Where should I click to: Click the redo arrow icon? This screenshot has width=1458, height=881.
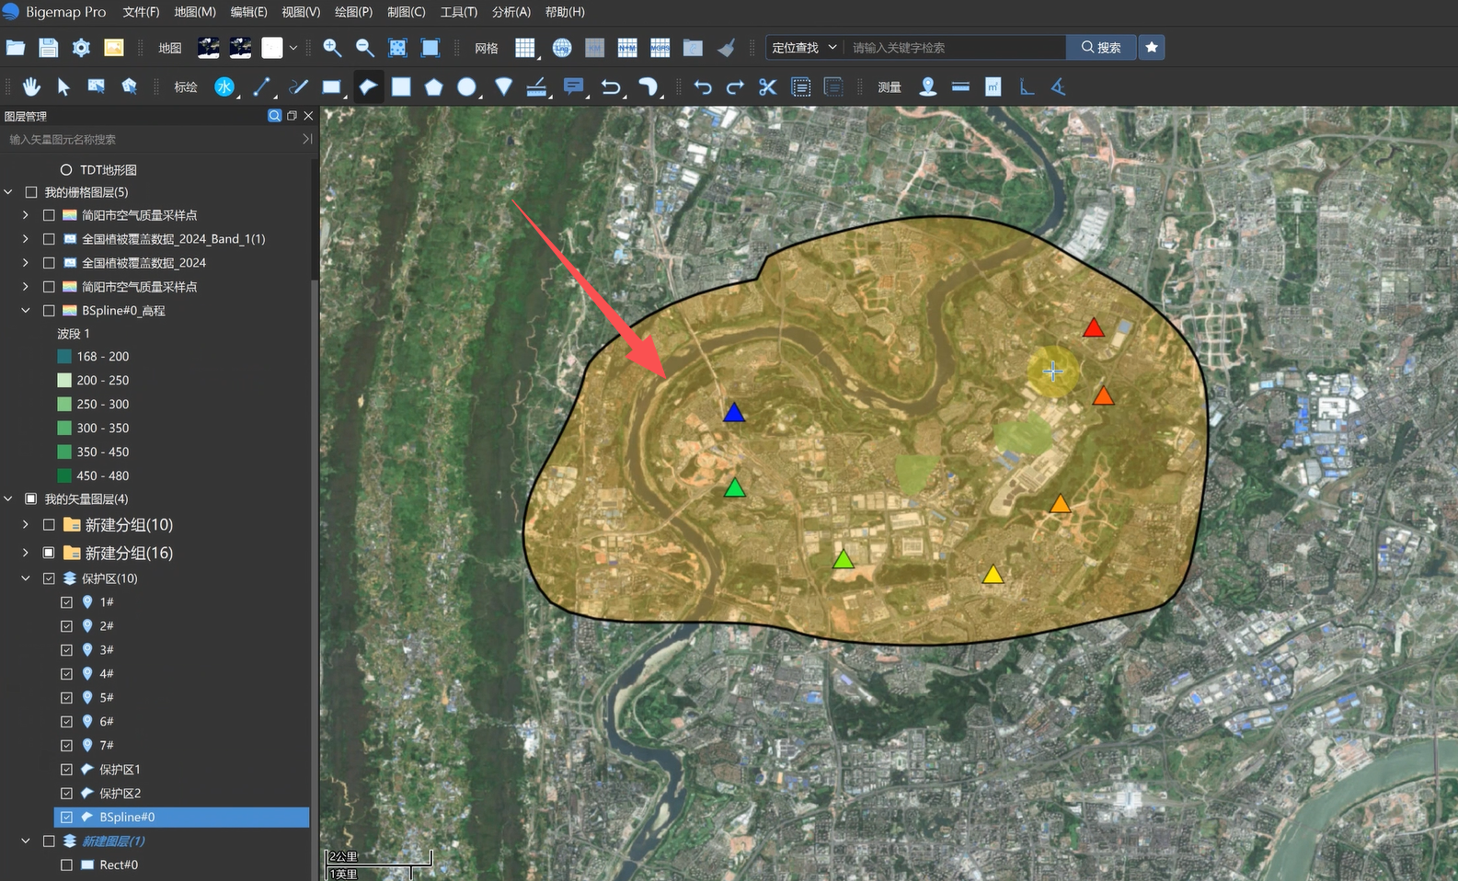click(735, 86)
